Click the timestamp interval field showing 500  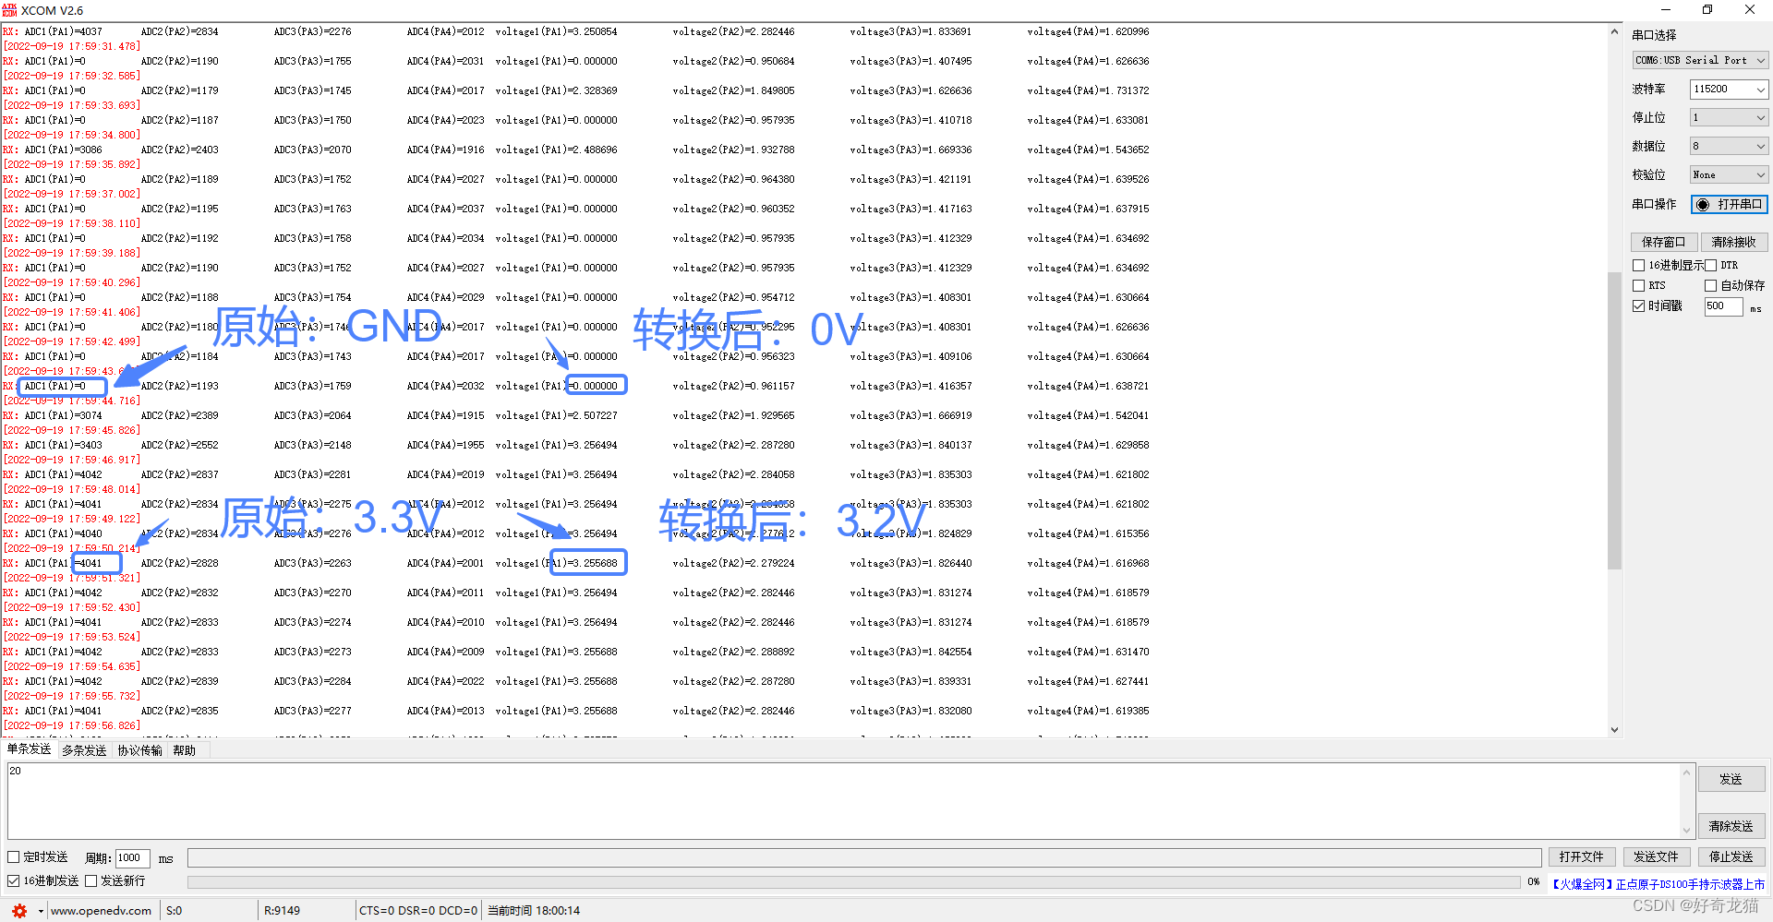click(1723, 306)
